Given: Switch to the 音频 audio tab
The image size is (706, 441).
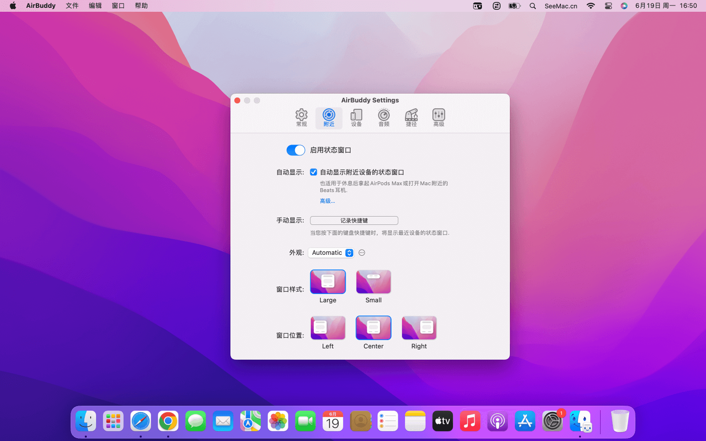Looking at the screenshot, I should tap(383, 118).
